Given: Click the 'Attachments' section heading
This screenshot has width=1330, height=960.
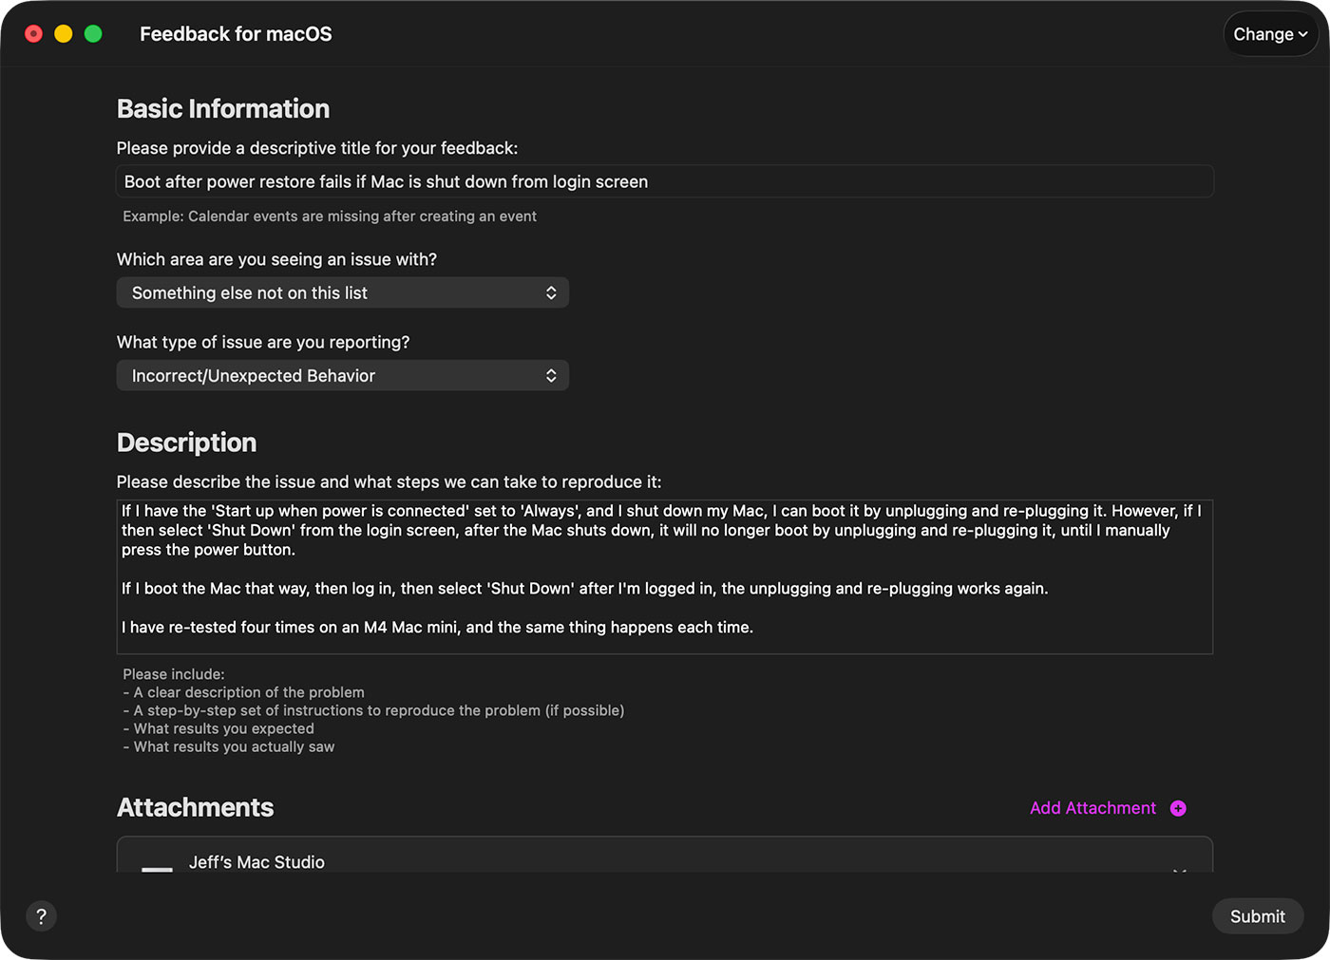Looking at the screenshot, I should pos(196,807).
